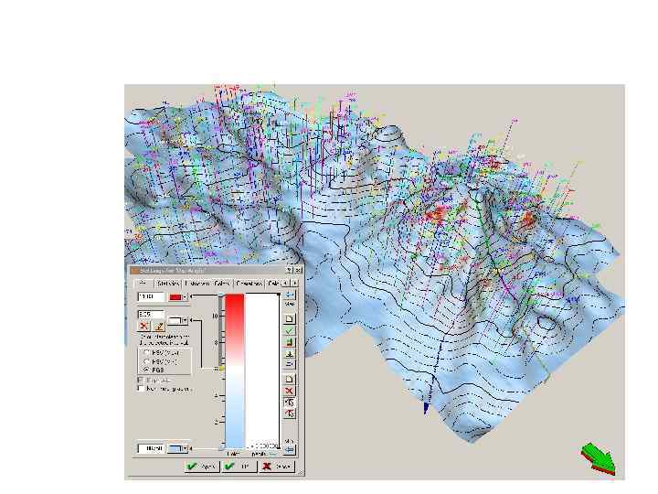The image size is (658, 494).
Task: Click the green checkmark icon beside the color scale
Action: (x=289, y=330)
